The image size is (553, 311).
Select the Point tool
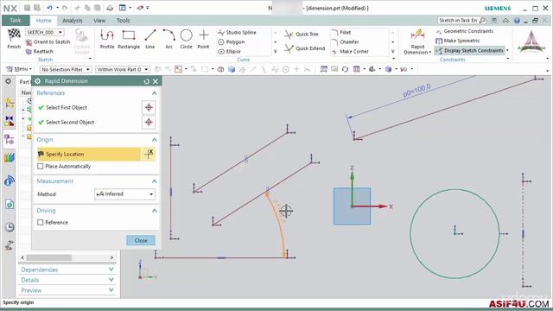[x=203, y=39]
